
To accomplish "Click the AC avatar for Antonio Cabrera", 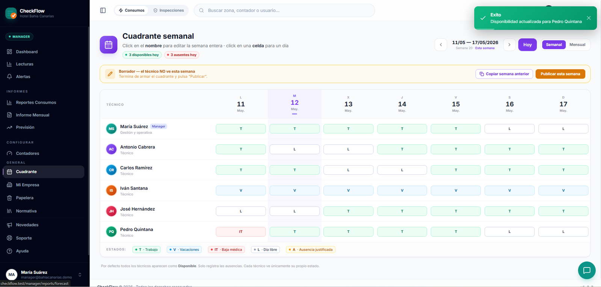I will pos(112,149).
